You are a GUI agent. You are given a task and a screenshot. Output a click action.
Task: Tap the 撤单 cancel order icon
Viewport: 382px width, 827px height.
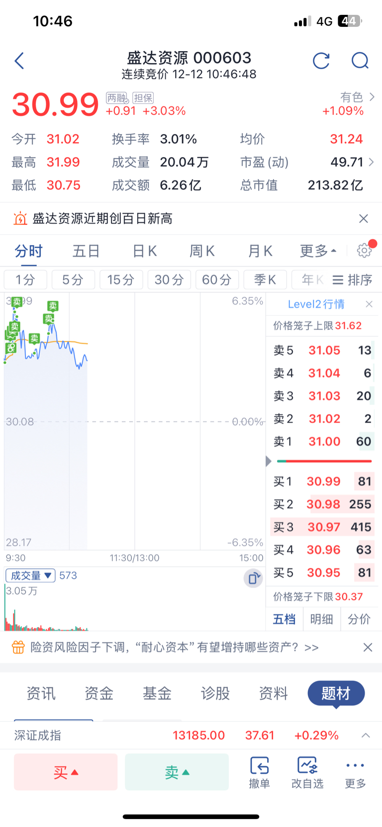(259, 772)
